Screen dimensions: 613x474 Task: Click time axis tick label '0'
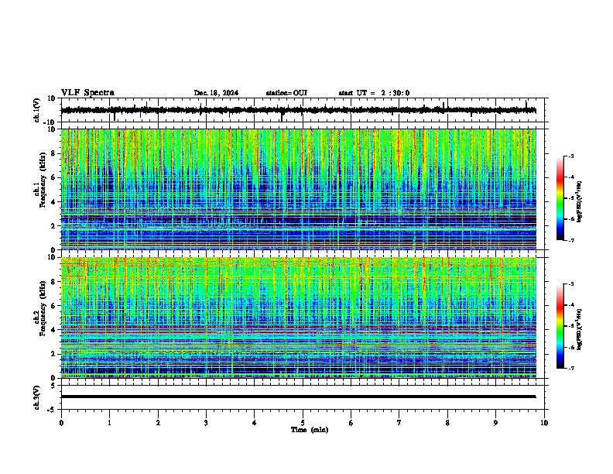[x=61, y=423]
